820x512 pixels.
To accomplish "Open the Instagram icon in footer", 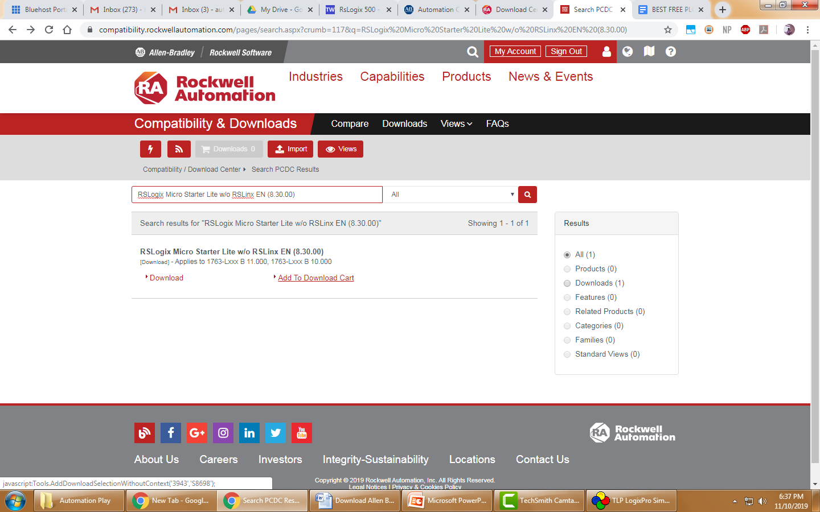I will (x=223, y=433).
